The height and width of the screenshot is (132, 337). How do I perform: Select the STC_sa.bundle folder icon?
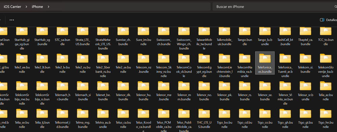click(62, 31)
